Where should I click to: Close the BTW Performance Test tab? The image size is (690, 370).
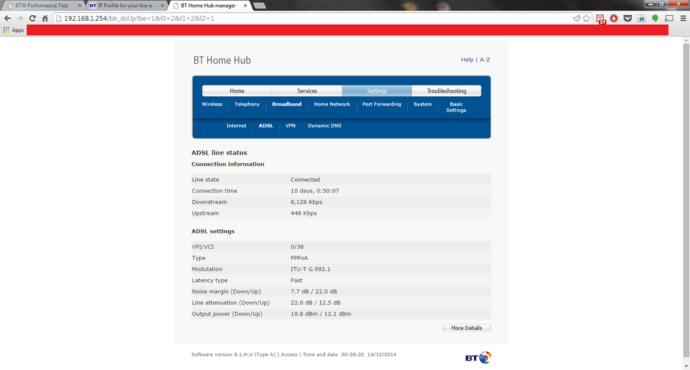79,6
